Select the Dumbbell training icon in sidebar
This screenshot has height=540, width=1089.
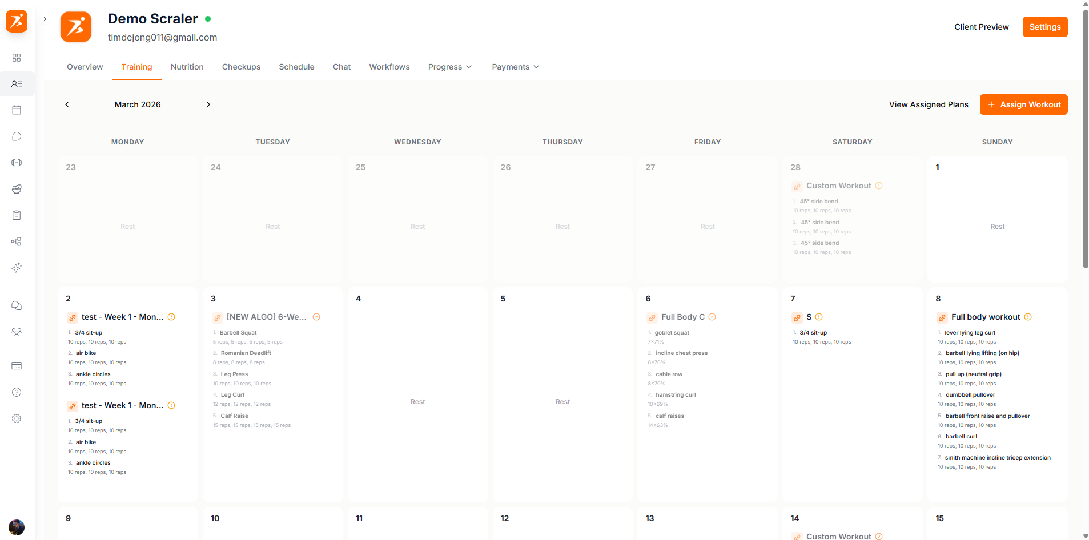tap(17, 162)
